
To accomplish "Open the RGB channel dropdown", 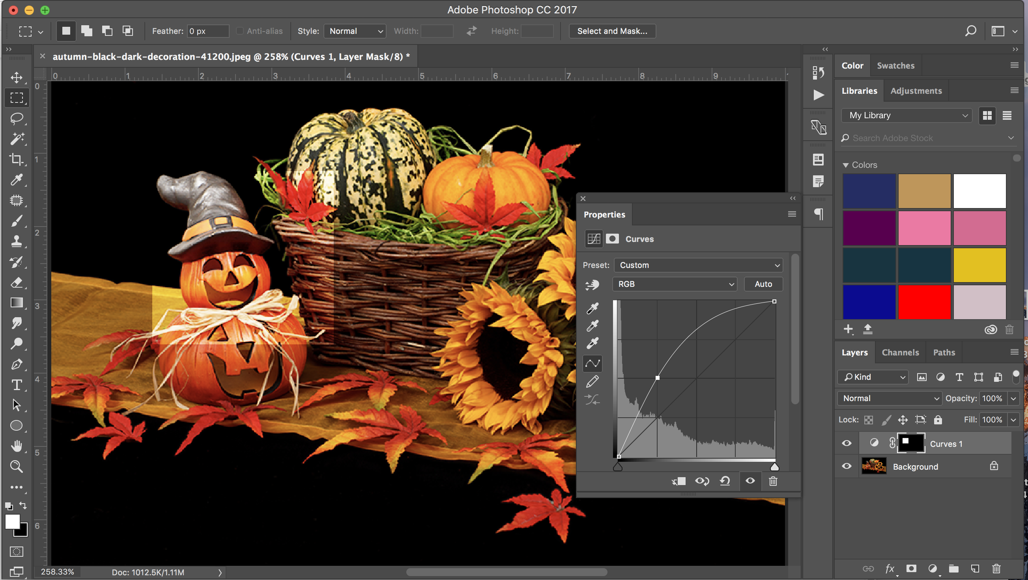I will tap(675, 284).
